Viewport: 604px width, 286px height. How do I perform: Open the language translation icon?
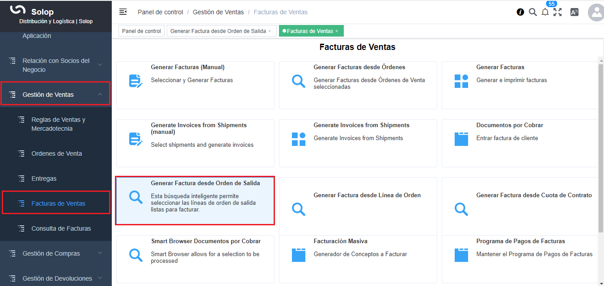pos(574,12)
